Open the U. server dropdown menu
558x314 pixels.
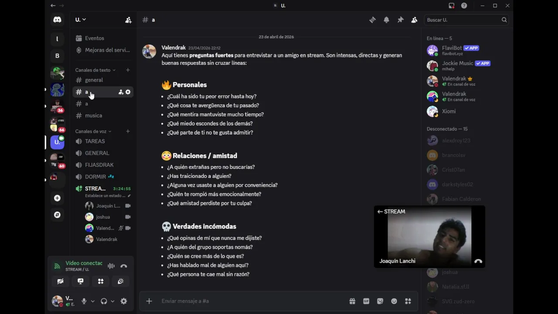point(81,20)
